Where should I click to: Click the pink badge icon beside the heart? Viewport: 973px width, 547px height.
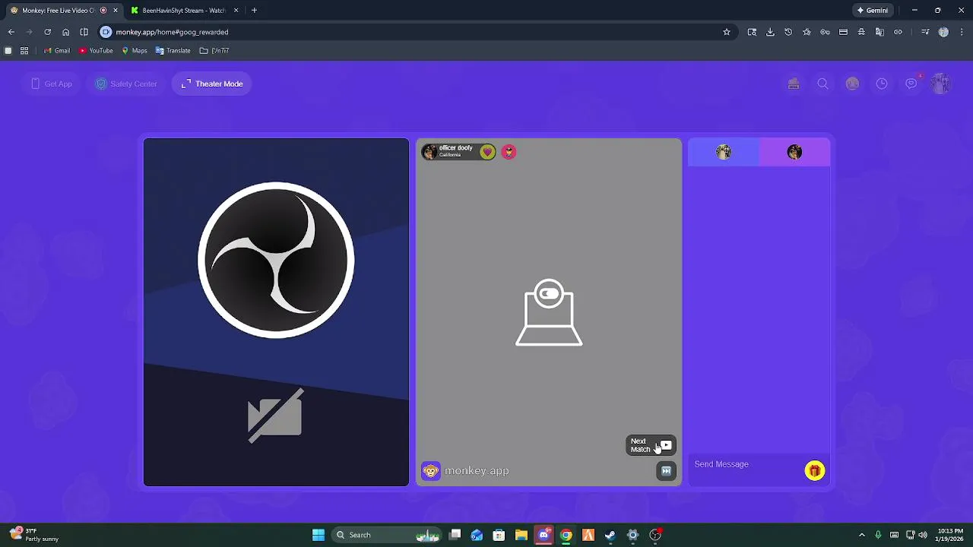pos(509,152)
